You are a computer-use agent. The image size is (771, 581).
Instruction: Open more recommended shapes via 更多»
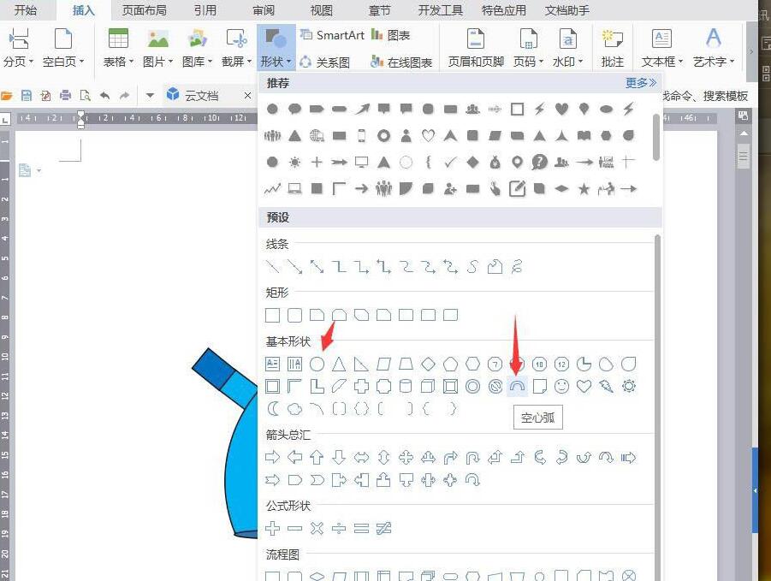tap(640, 82)
